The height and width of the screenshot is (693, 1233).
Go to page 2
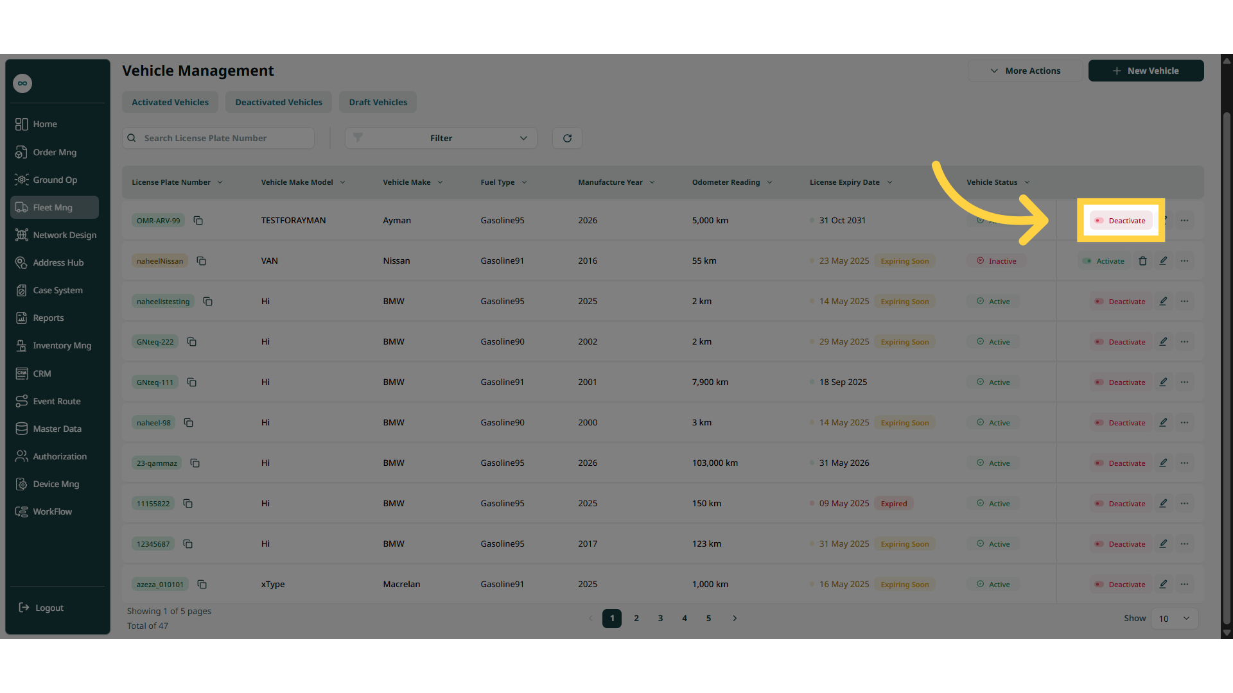[x=636, y=618]
